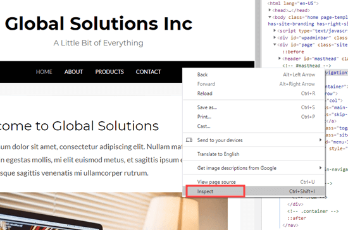Click the Send to your devices icon

coord(189,140)
